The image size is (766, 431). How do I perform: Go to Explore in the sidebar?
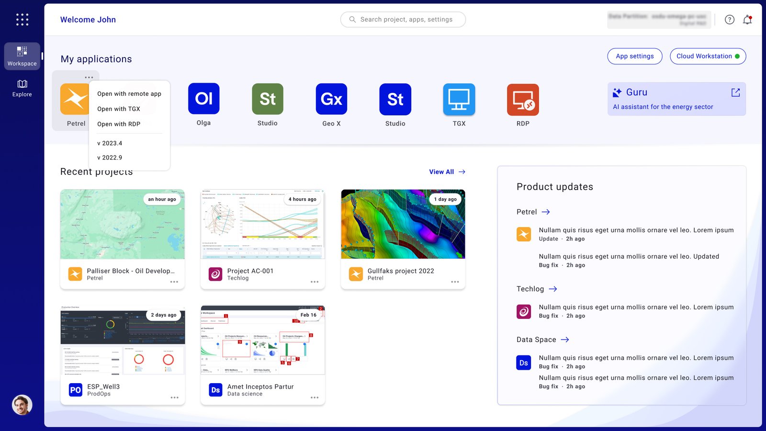pos(22,88)
